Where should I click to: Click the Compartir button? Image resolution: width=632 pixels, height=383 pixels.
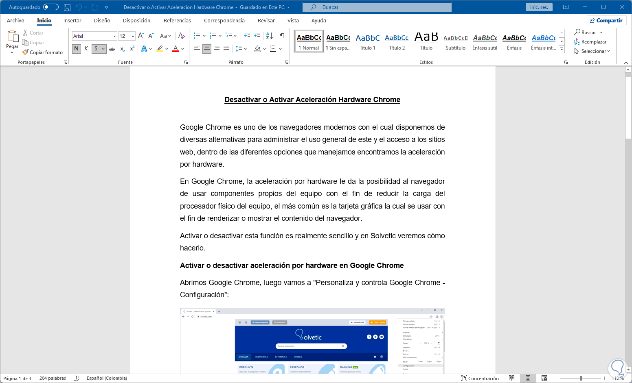tap(606, 20)
